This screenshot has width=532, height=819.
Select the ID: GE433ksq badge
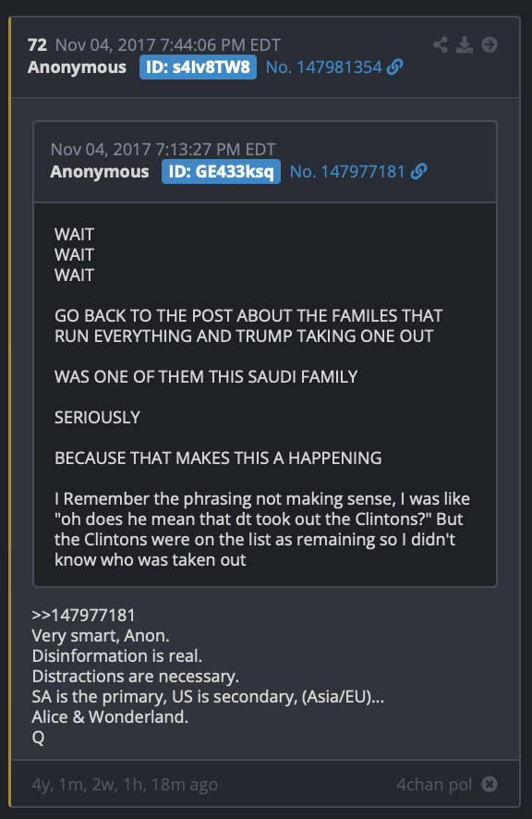221,172
